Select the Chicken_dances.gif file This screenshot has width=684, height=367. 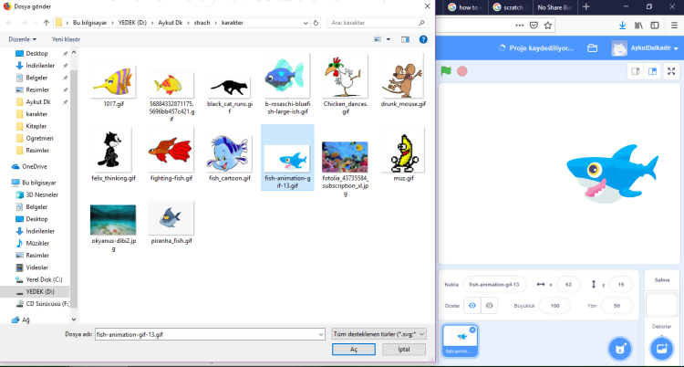346,82
